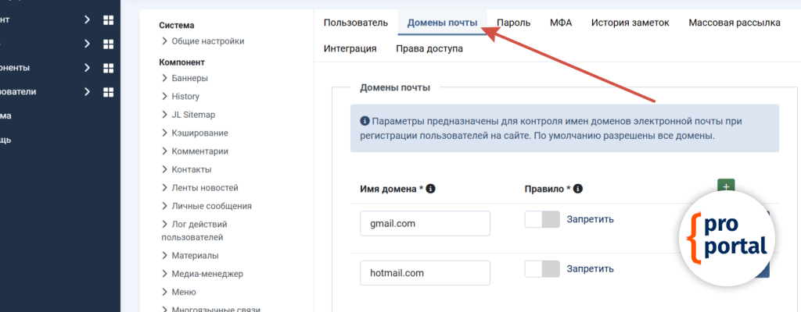The width and height of the screenshot is (801, 312).
Task: Expand the Пользователи sidebar menu chevron
Action: (x=88, y=92)
